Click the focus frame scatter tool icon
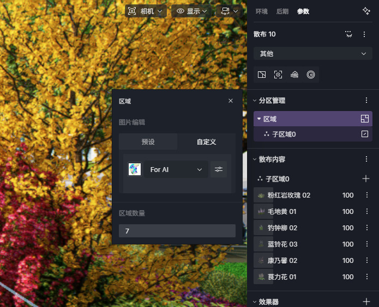The image size is (379, 307). [x=278, y=75]
